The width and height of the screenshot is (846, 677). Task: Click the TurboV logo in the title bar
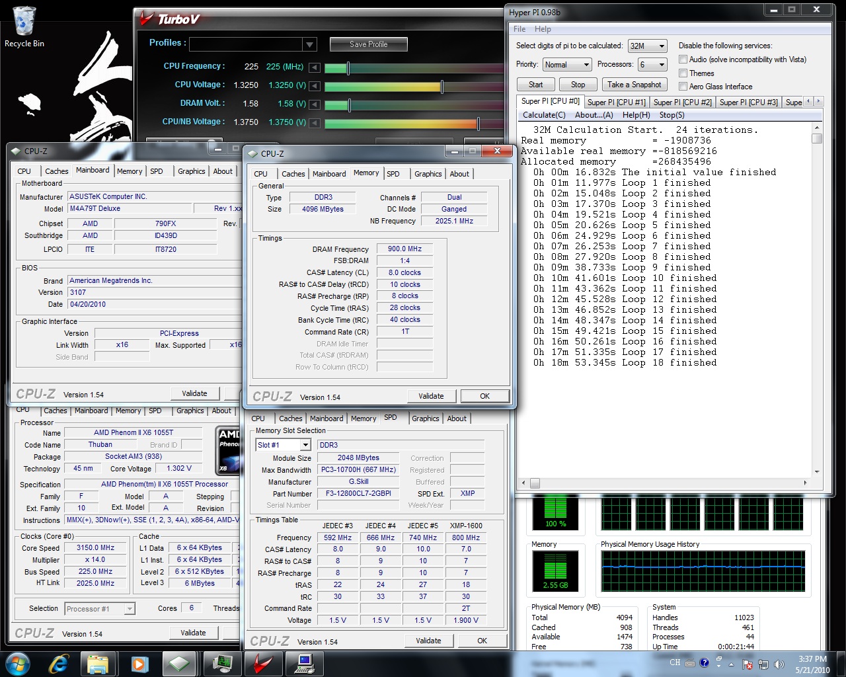(170, 19)
